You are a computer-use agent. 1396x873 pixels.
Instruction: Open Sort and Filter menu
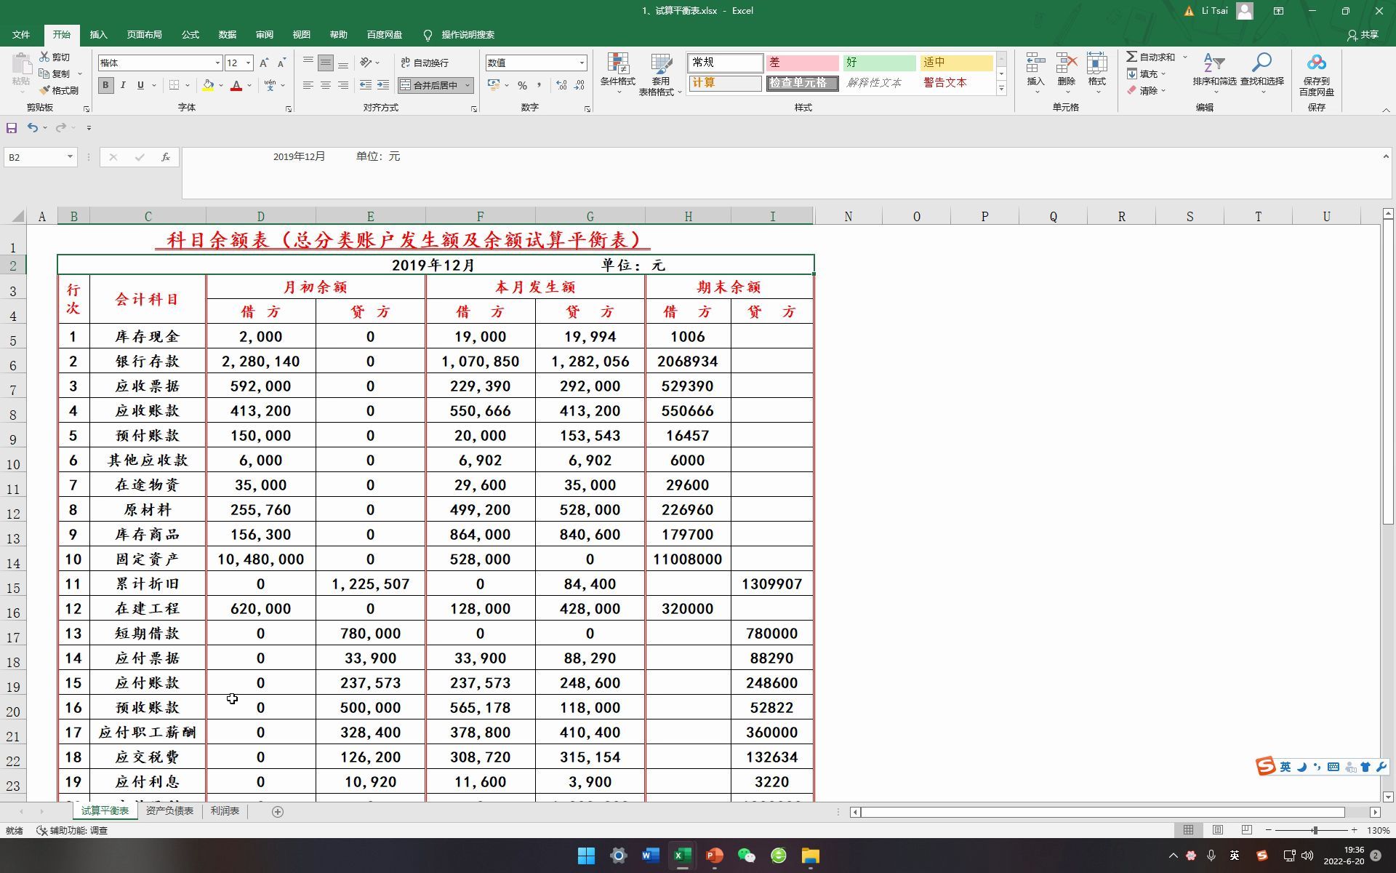tap(1214, 72)
